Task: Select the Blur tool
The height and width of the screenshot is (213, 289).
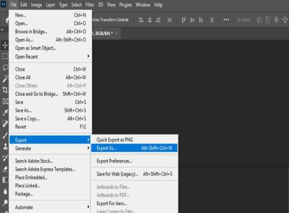Action: pyautogui.click(x=5, y=191)
